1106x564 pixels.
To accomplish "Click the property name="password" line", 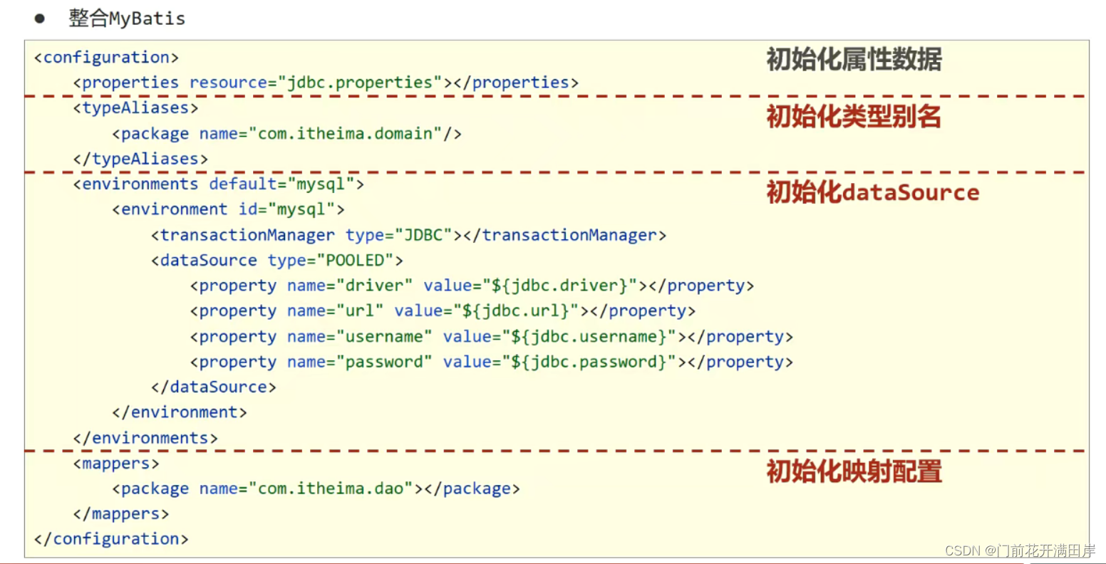I will point(491,362).
